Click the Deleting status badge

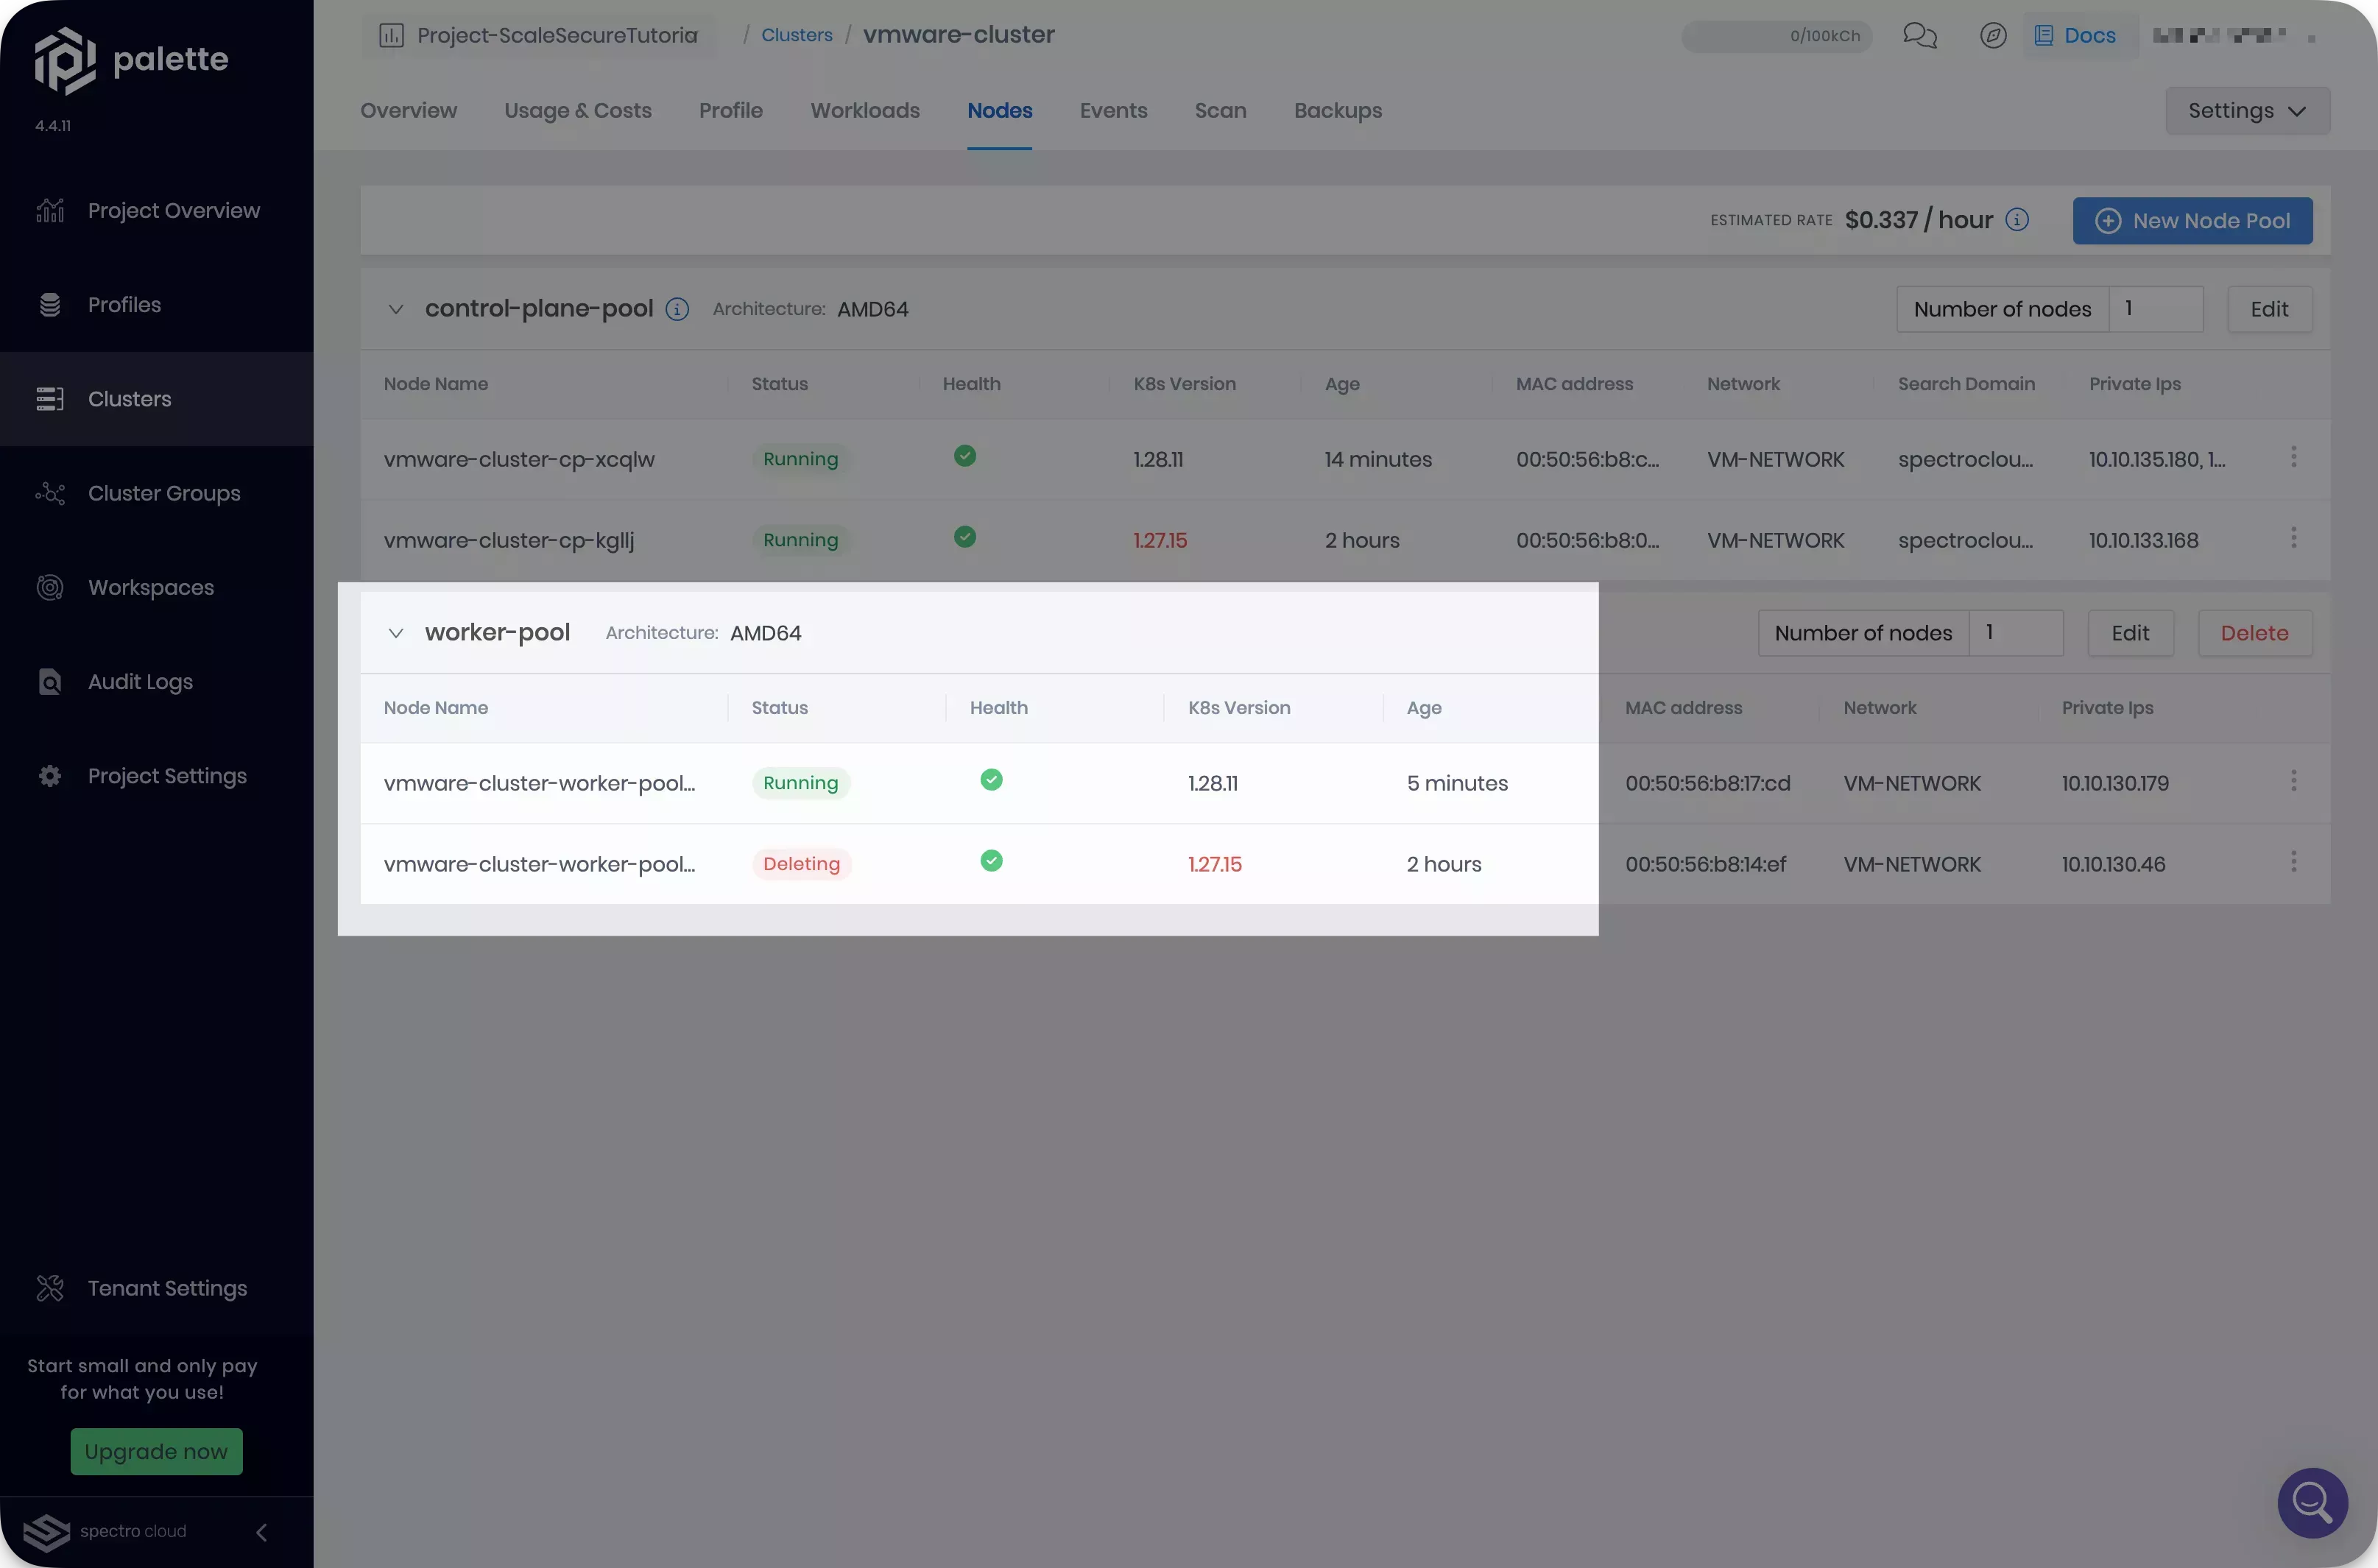(801, 864)
